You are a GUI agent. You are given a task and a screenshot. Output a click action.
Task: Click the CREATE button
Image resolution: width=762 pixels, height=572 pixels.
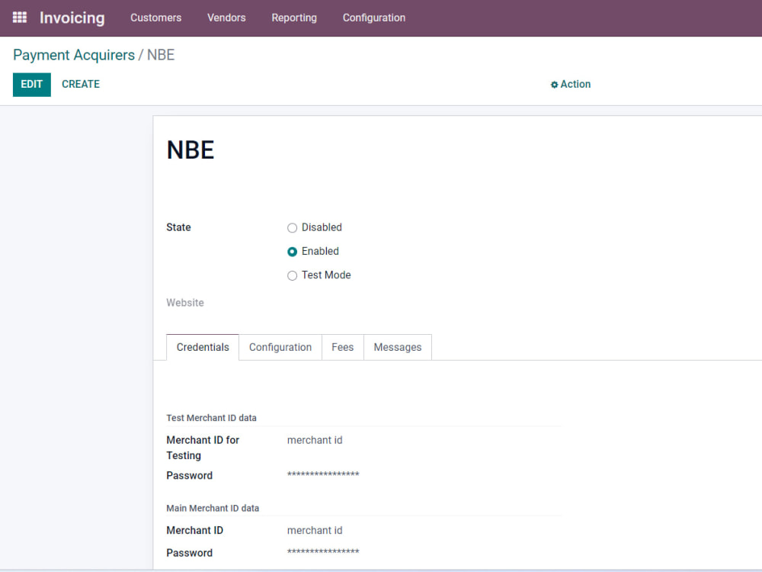click(81, 84)
